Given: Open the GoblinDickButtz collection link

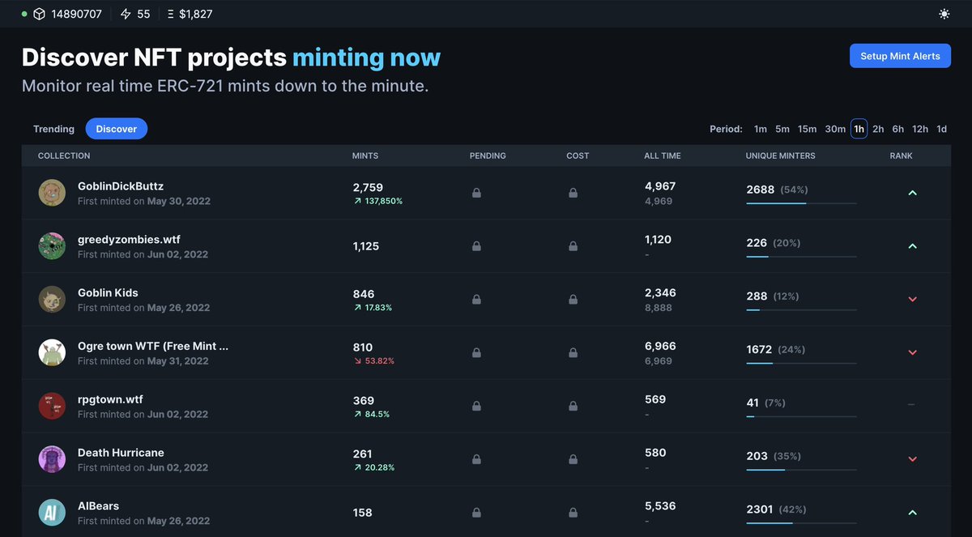Looking at the screenshot, I should point(121,186).
